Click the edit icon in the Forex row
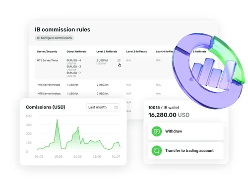Image resolution: width=248 pixels, height=186 pixels. [x=119, y=61]
